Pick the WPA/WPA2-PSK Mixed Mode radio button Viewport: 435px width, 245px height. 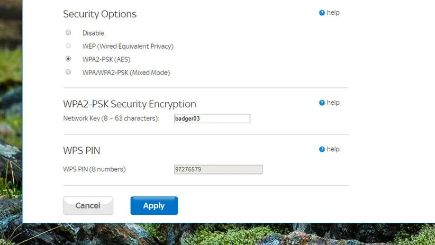pyautogui.click(x=68, y=72)
